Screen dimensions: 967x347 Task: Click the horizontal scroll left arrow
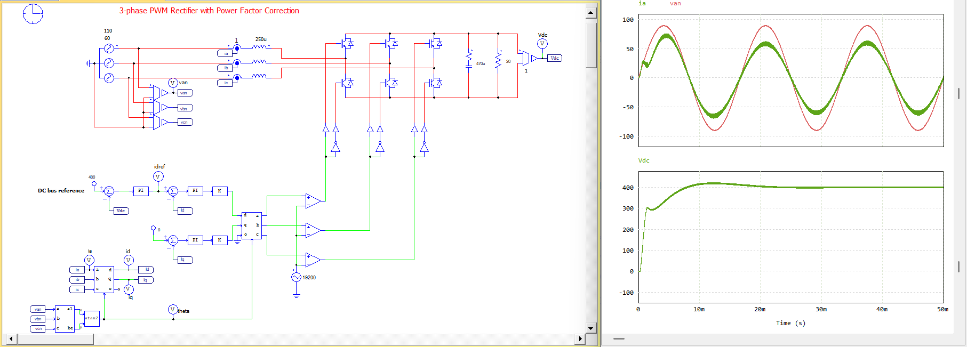pyautogui.click(x=11, y=338)
